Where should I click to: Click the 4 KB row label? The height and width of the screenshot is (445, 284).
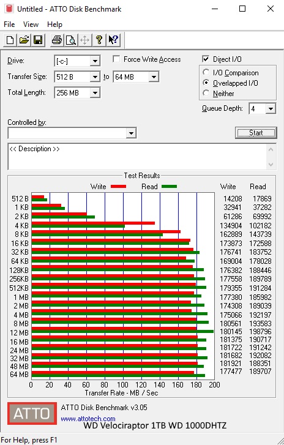[21, 226]
